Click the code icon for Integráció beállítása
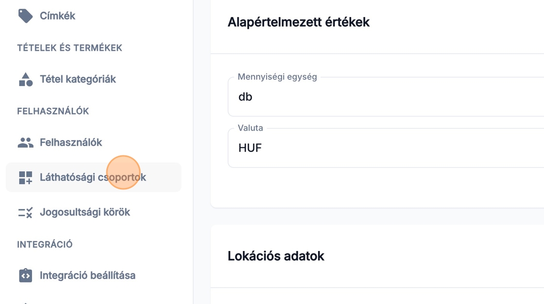This screenshot has width=544, height=304. coord(25,275)
